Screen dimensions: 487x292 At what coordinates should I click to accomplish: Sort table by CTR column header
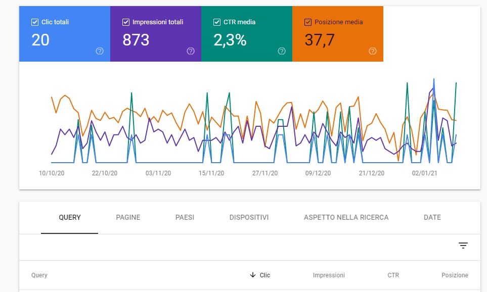point(393,275)
